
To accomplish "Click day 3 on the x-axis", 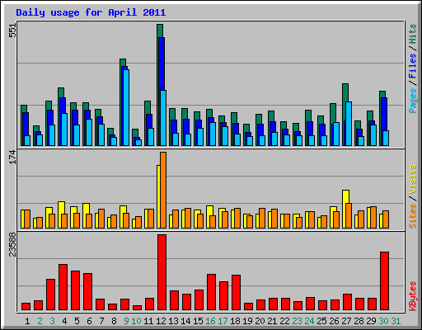I will point(52,321).
